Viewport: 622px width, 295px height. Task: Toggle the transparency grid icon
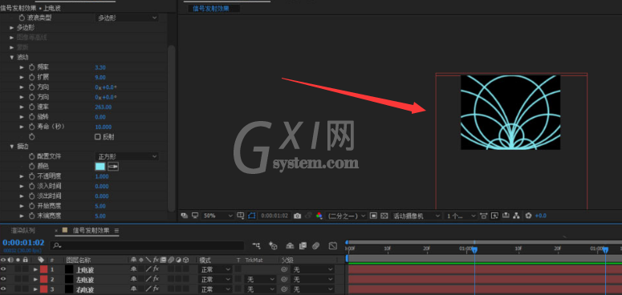coord(384,216)
